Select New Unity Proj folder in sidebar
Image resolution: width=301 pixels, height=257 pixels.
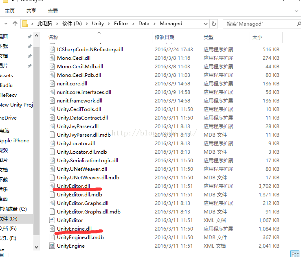coord(17,105)
